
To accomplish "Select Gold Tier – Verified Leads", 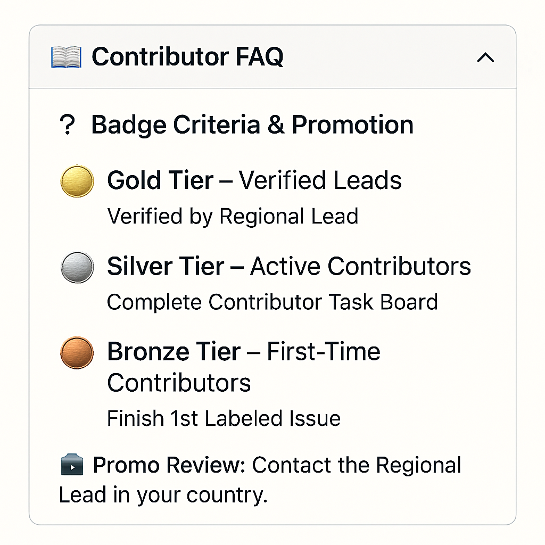I will click(x=254, y=181).
